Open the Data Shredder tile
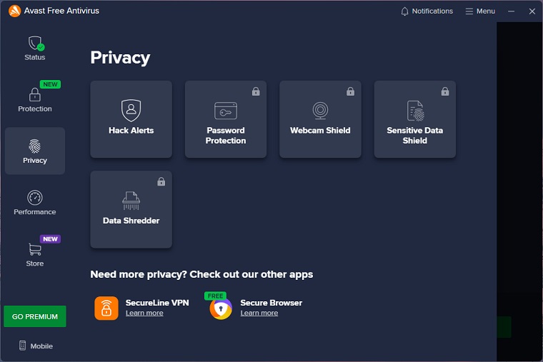543x362 pixels. 131,209
